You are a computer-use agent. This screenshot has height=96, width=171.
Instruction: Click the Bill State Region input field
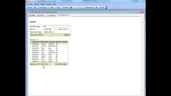click(56, 26)
